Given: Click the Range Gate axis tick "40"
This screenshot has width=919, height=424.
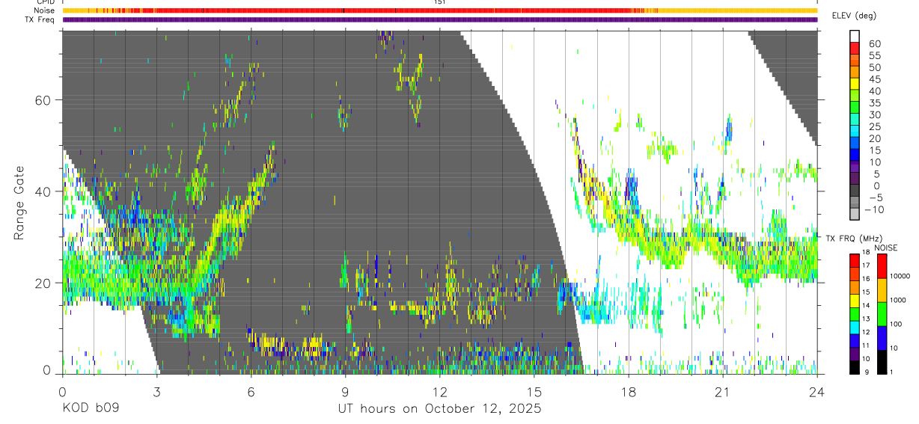Looking at the screenshot, I should (43, 191).
